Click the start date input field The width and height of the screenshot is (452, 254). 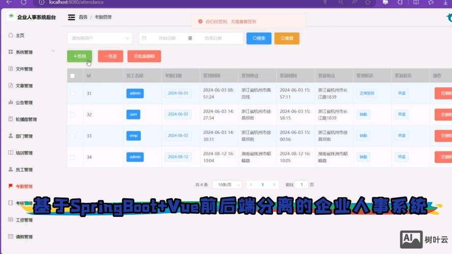[167, 38]
